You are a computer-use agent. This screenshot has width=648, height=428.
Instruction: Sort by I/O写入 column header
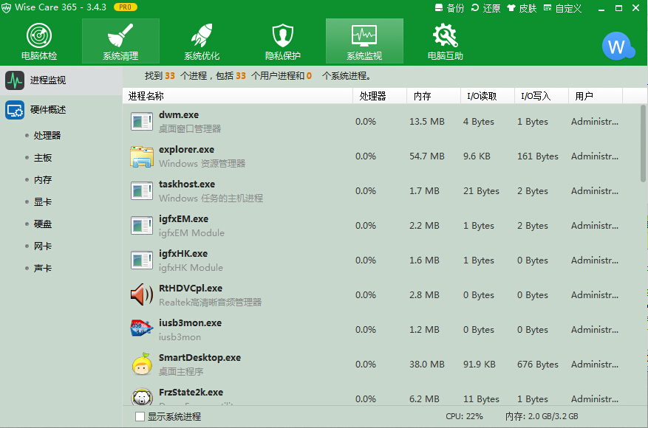[542, 96]
